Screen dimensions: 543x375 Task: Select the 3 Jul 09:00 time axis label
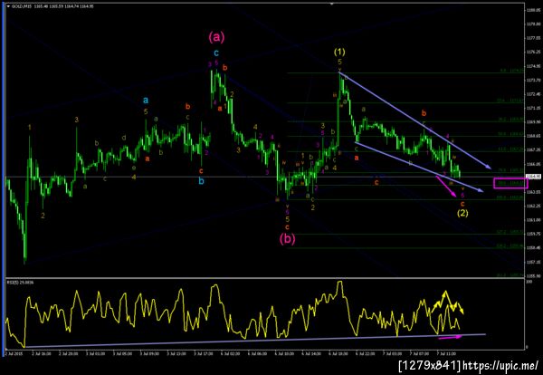(149, 354)
